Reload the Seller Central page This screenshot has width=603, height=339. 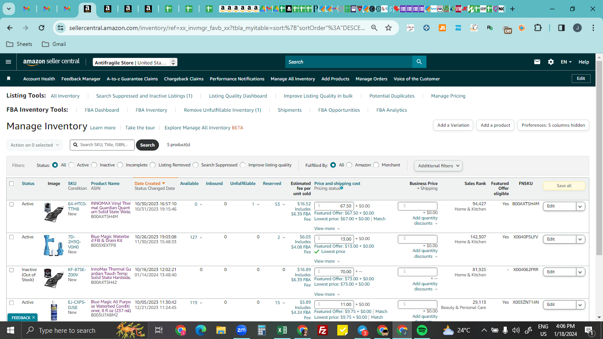pyautogui.click(x=41, y=28)
